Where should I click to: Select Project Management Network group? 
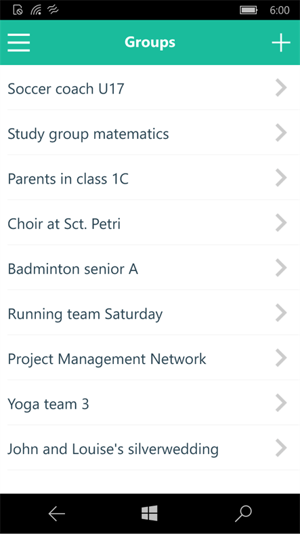pos(150,358)
